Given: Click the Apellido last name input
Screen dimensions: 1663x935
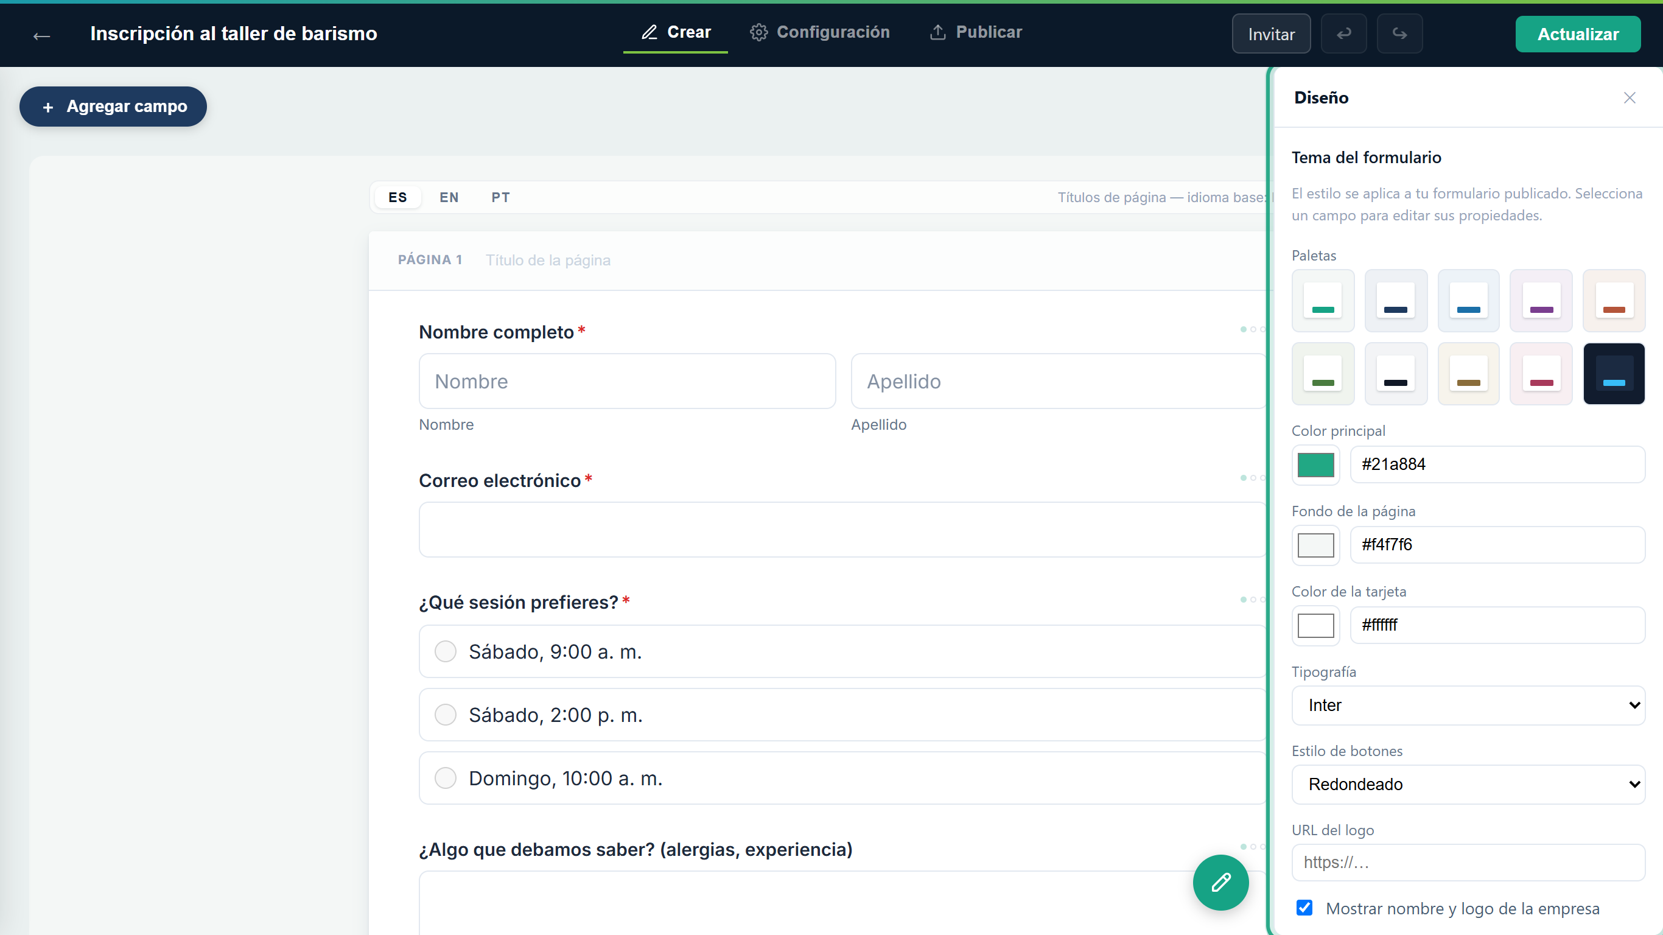Looking at the screenshot, I should [x=1059, y=381].
